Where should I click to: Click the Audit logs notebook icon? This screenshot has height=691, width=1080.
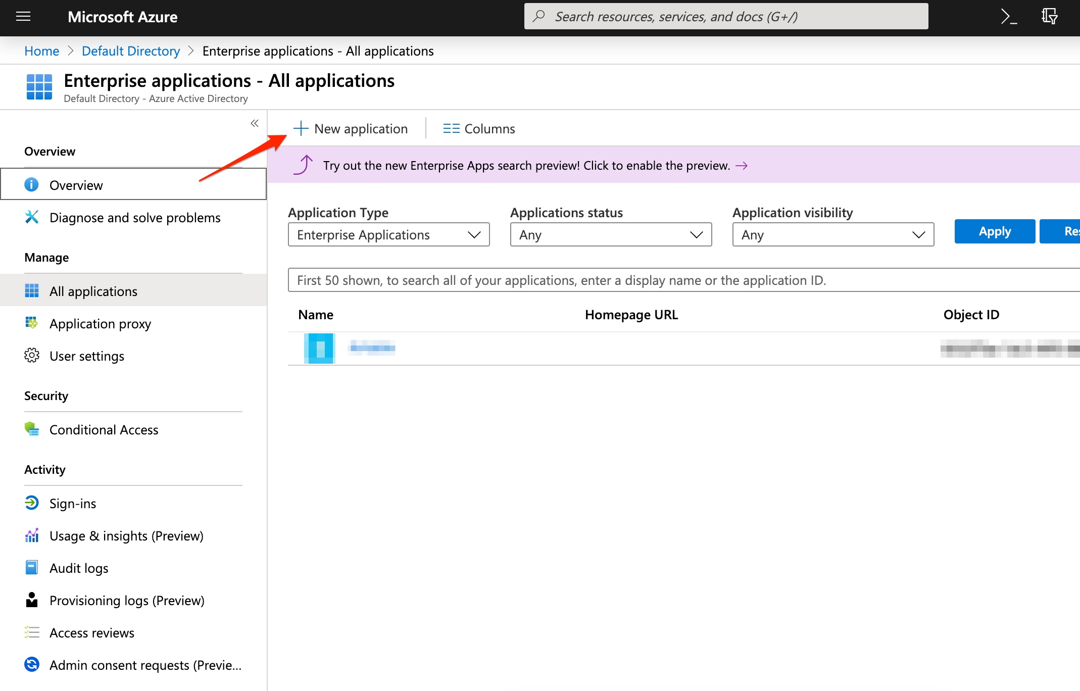(x=31, y=568)
